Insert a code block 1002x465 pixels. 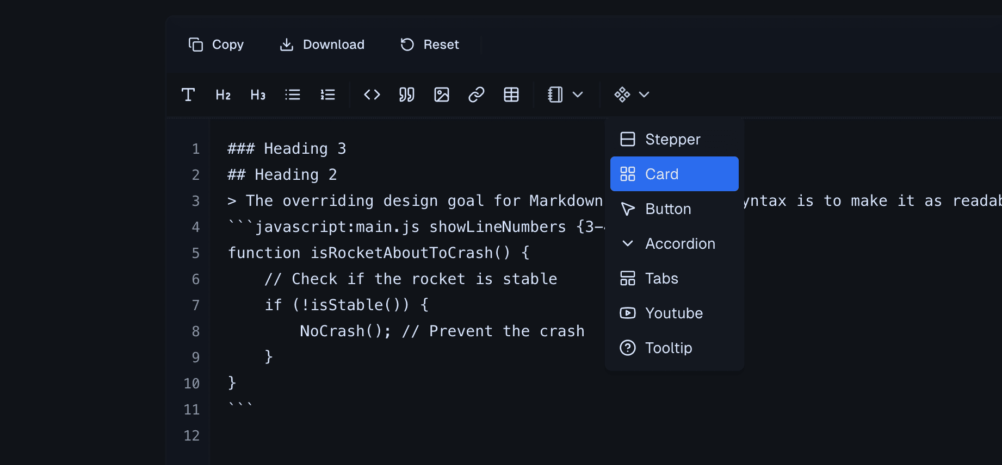click(372, 95)
